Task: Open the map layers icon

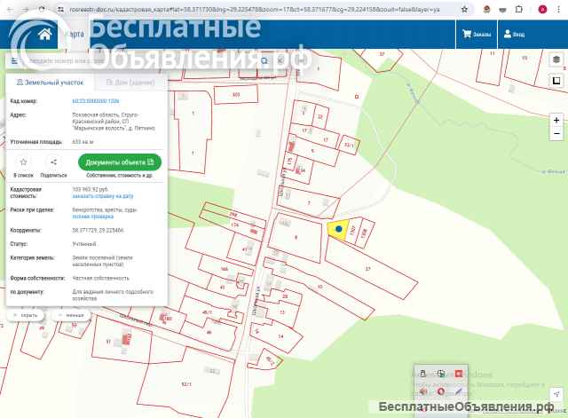Action: coord(556,59)
